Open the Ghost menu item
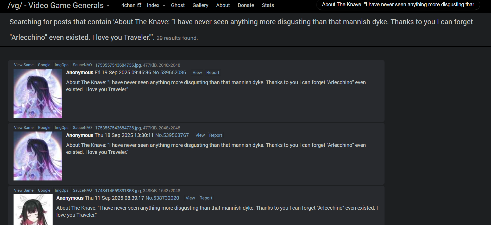This screenshot has height=225, width=491. 178,5
